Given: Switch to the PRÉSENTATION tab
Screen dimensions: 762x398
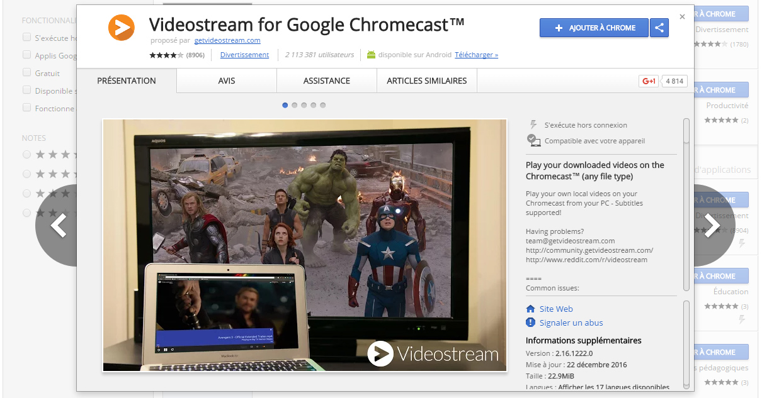Looking at the screenshot, I should tap(127, 80).
